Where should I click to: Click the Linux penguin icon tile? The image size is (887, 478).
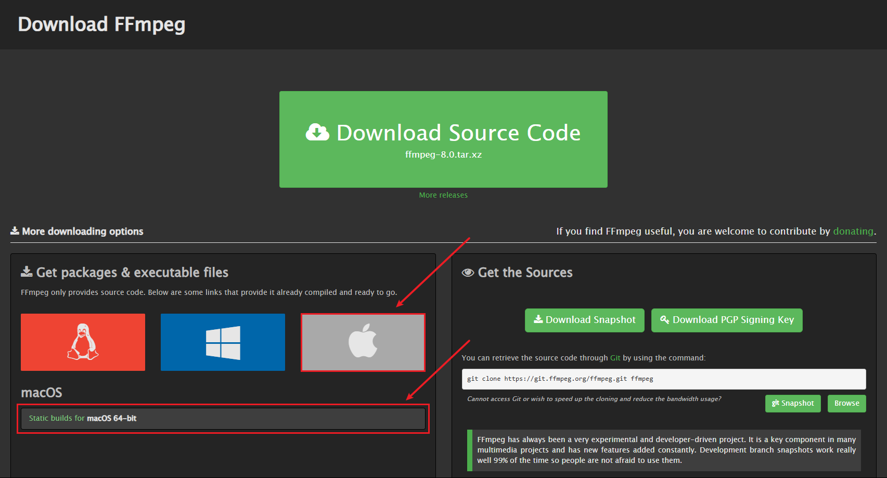pyautogui.click(x=83, y=342)
